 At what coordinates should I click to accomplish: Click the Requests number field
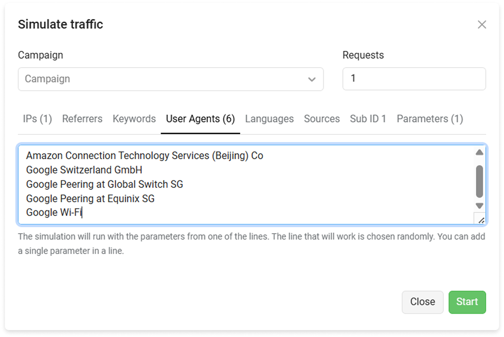pos(414,79)
